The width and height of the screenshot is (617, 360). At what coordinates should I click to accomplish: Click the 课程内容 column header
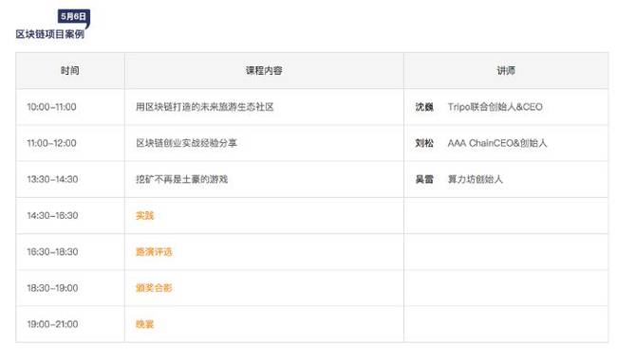[x=264, y=71]
